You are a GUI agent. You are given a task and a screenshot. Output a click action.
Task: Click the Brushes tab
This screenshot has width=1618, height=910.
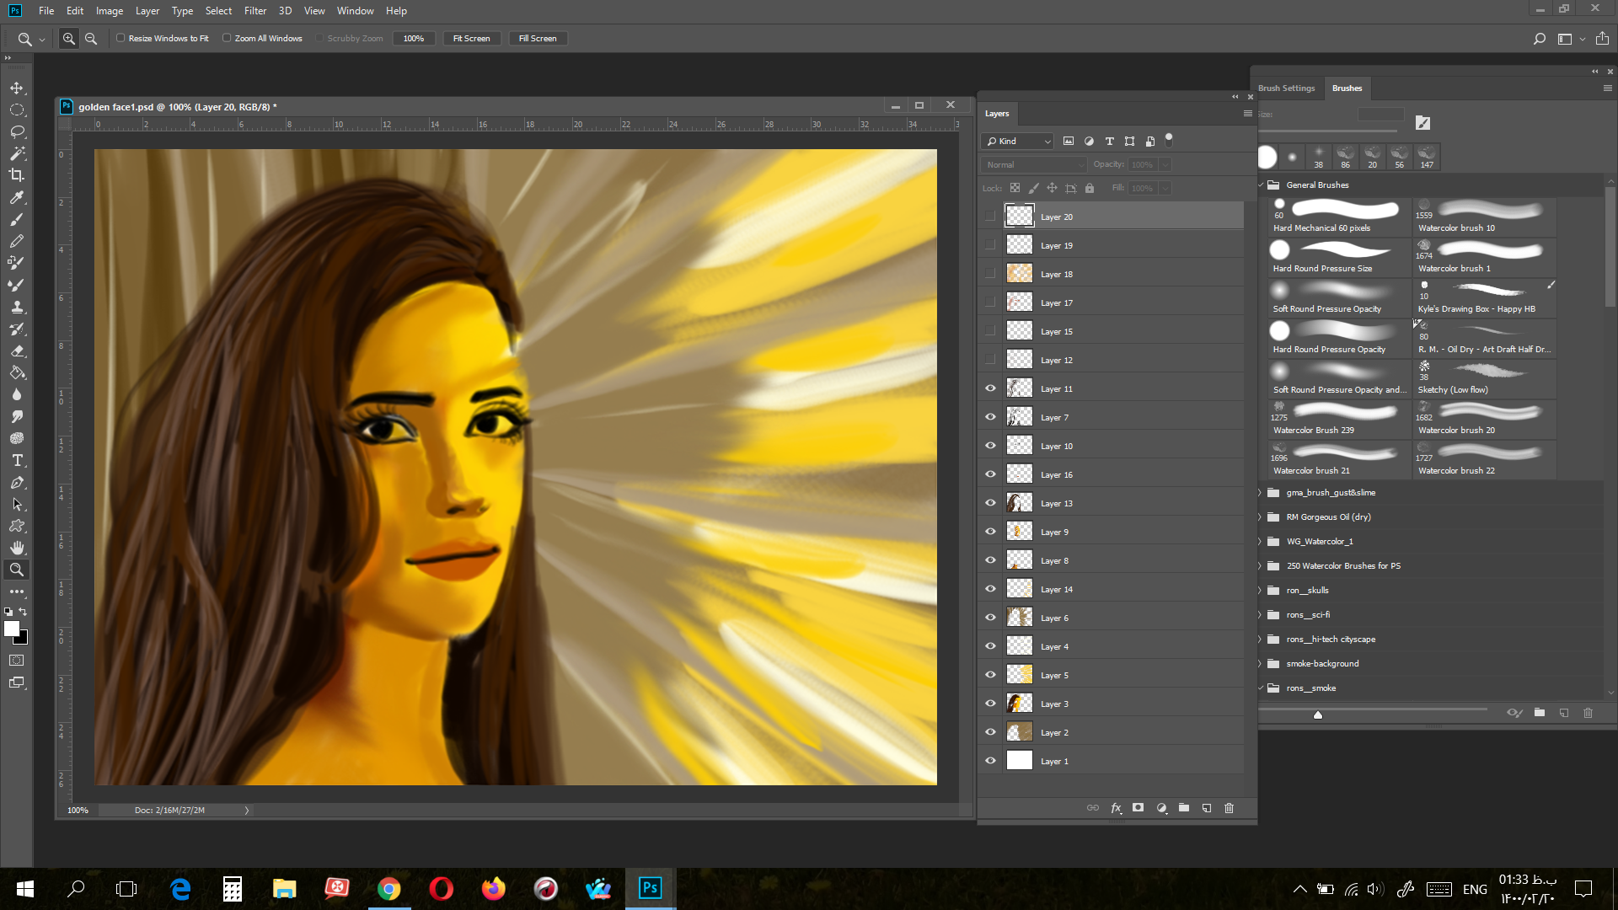point(1347,88)
